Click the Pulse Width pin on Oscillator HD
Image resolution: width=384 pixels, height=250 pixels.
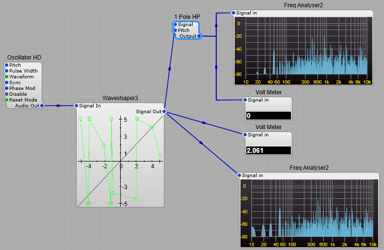click(x=7, y=71)
